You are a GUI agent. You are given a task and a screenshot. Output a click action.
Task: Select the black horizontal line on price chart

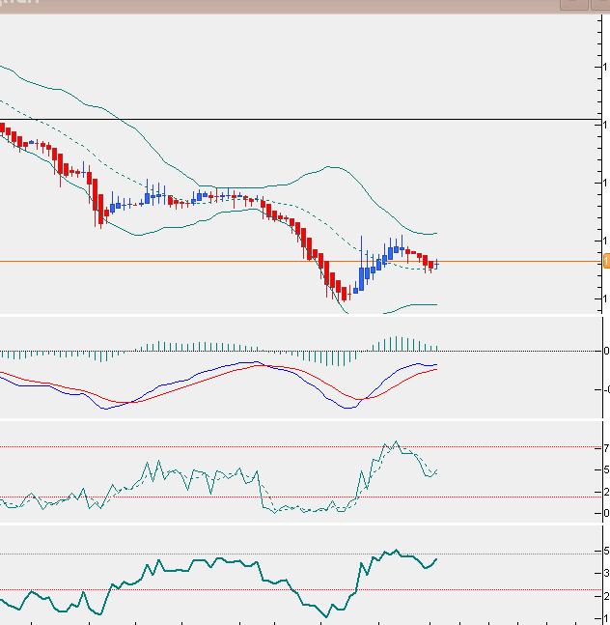(298, 119)
